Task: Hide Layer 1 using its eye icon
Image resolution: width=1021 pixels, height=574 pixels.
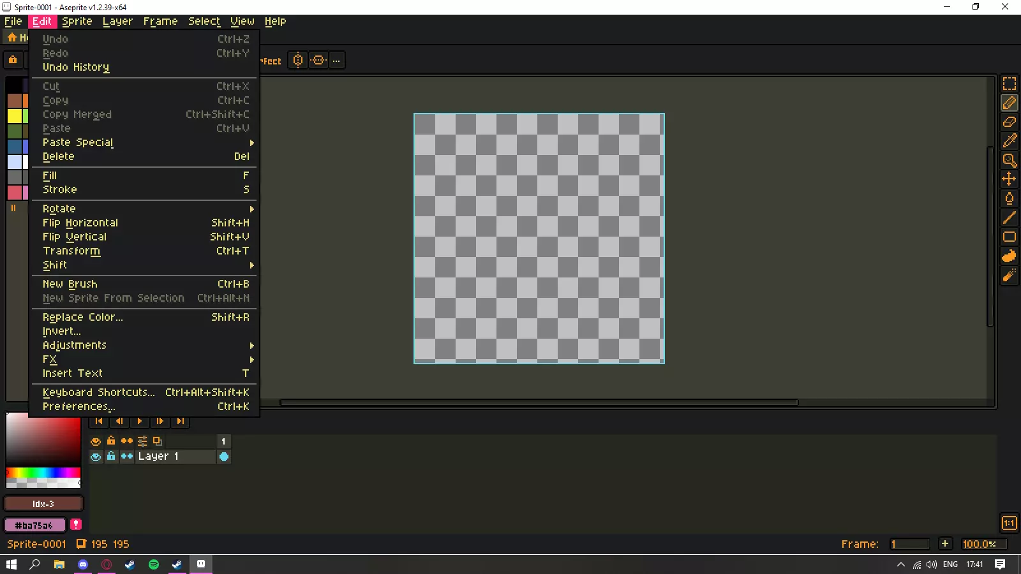Action: [96, 457]
